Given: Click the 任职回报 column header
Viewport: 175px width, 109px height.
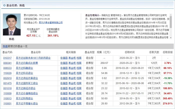Looking at the screenshot, I should (x=168, y=52).
